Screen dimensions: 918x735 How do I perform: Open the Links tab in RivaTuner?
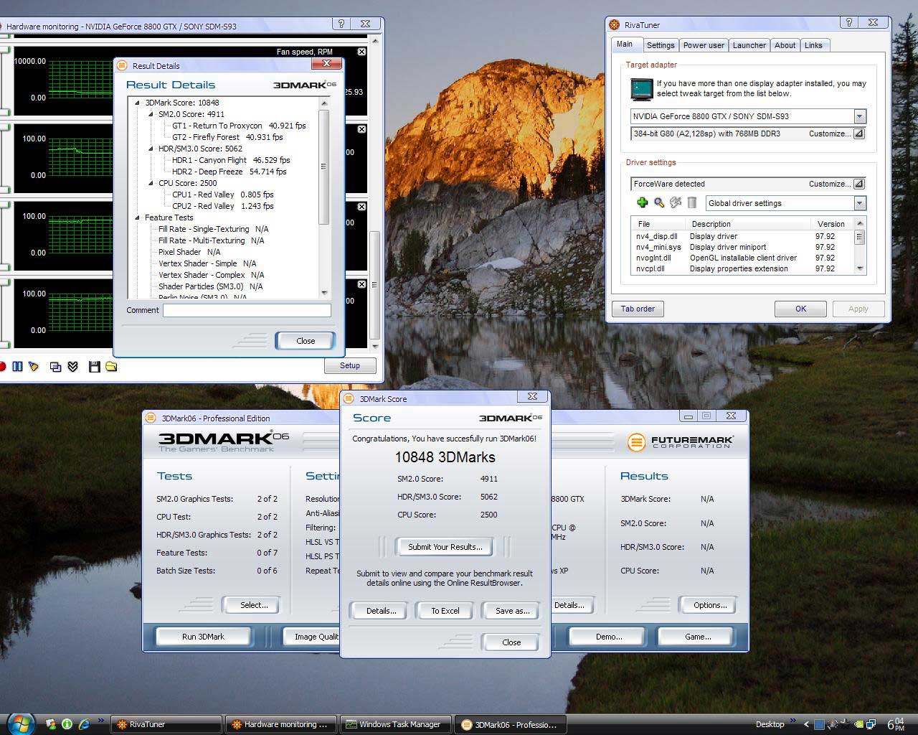tap(814, 45)
